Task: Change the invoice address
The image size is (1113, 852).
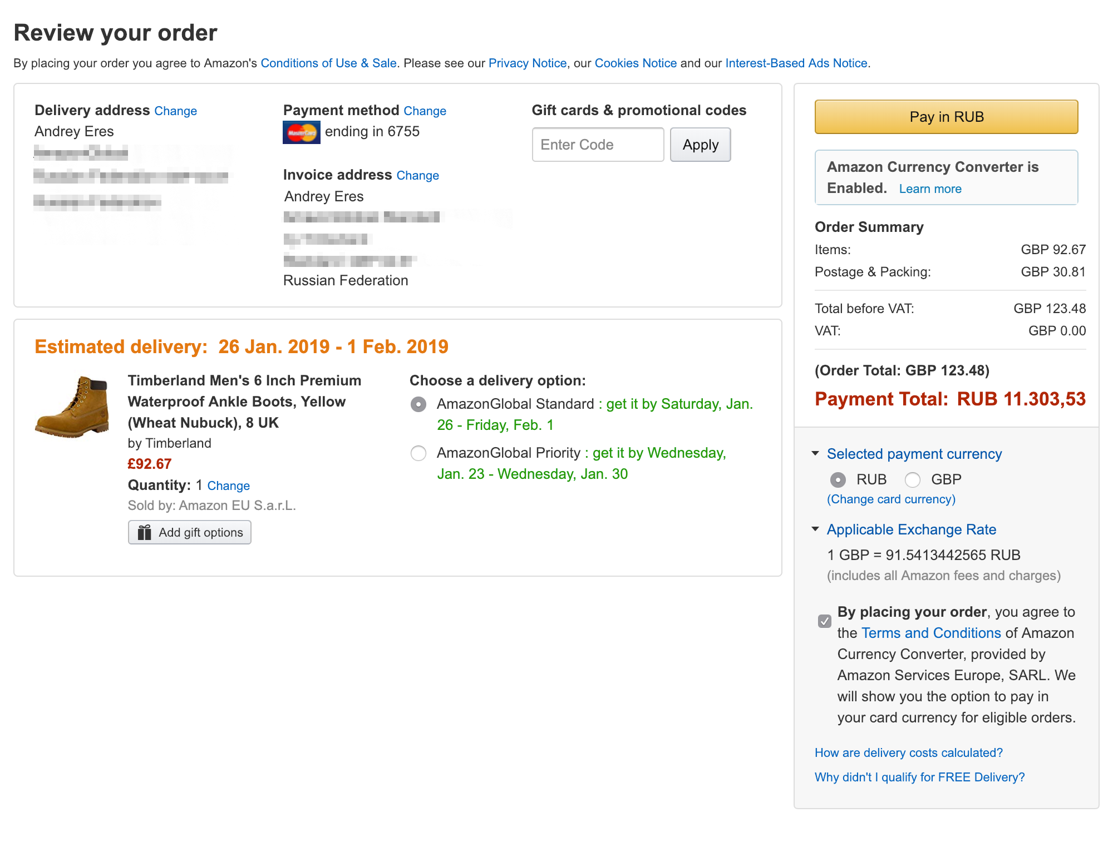Action: point(417,175)
